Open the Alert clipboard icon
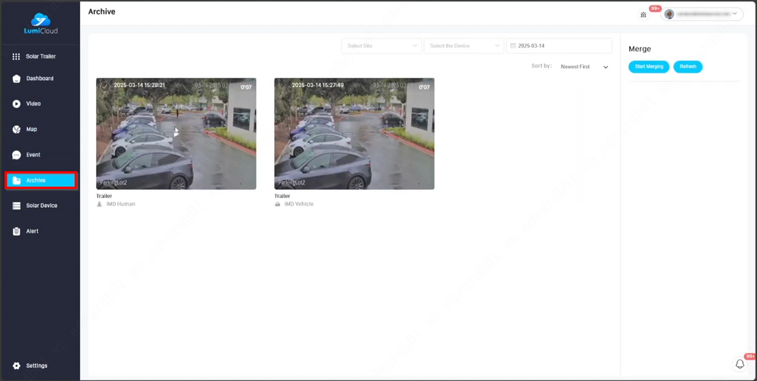Screen dimensions: 757x381 16,231
